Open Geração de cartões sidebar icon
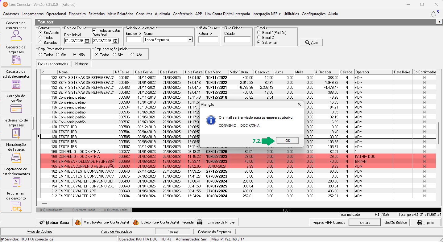This screenshot has height=242, width=443. [x=16, y=103]
